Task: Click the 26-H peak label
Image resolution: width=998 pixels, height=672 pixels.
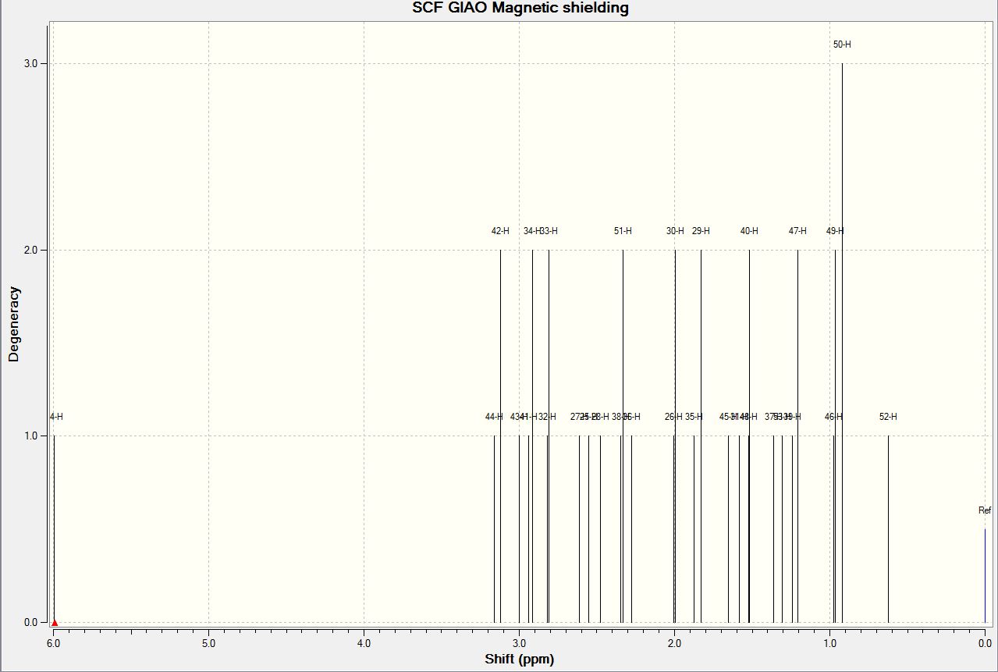Action: [673, 417]
